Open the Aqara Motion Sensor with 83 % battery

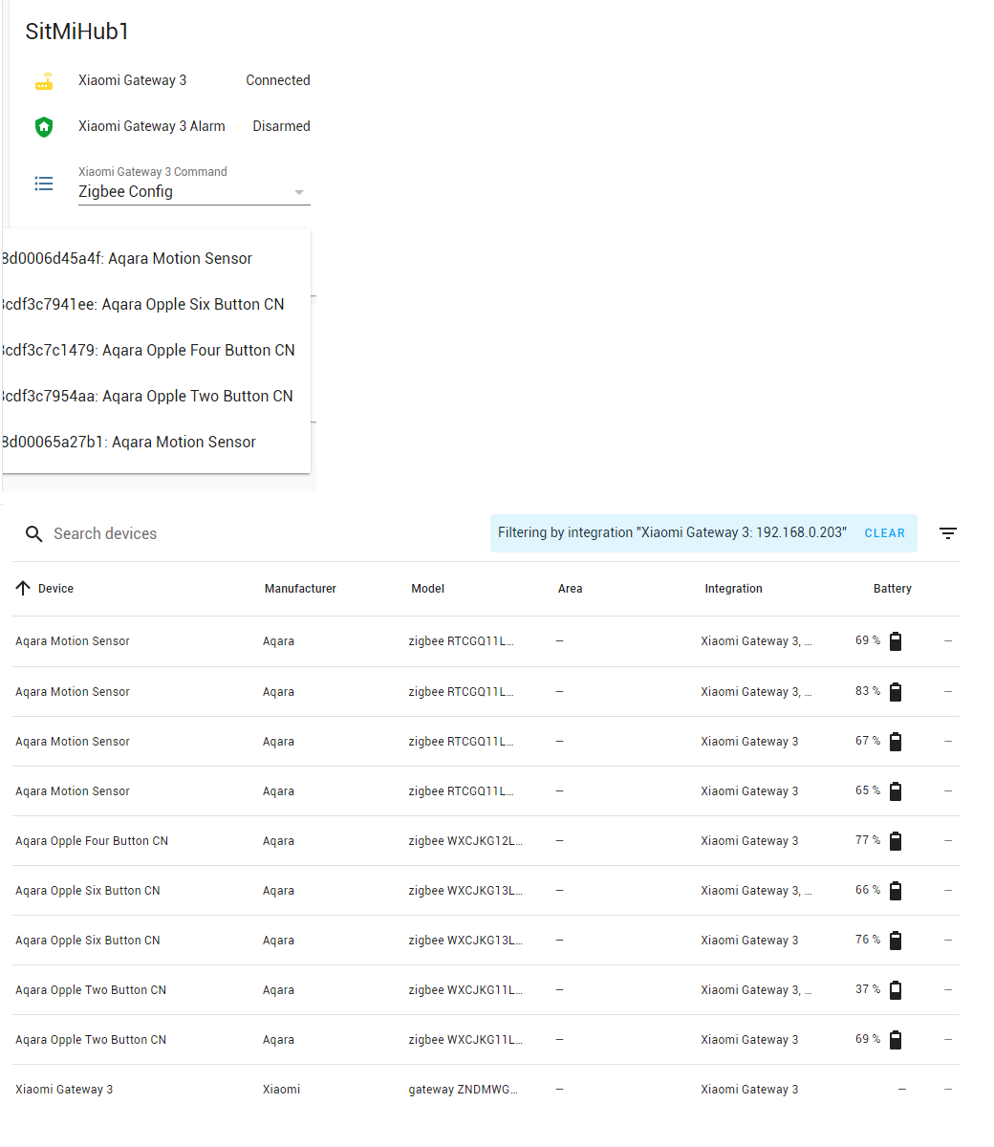pos(73,692)
